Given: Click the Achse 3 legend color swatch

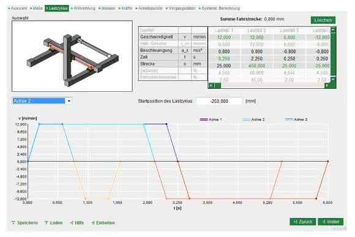Looking at the screenshot, I should click(289, 119).
